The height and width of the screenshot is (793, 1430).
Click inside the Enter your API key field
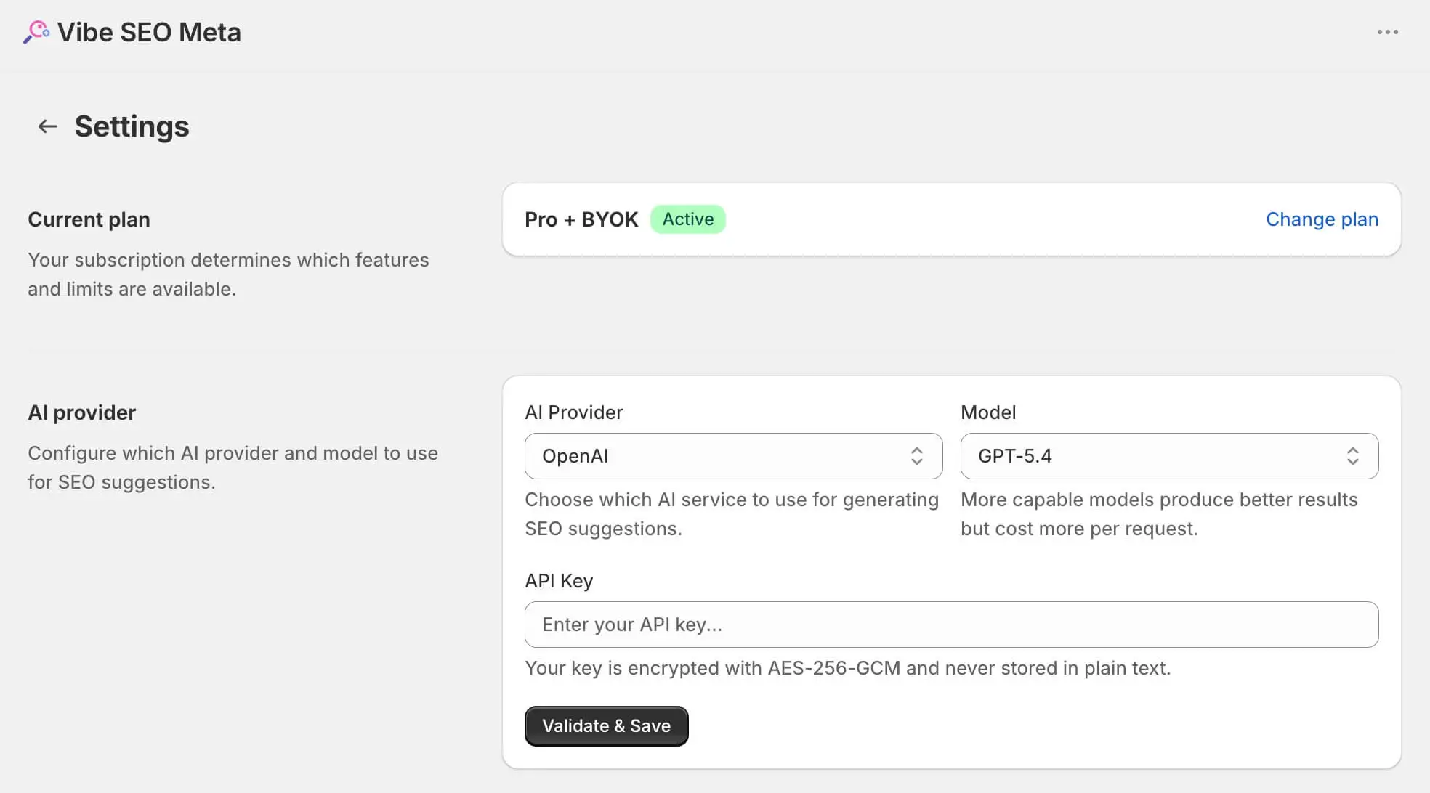951,625
